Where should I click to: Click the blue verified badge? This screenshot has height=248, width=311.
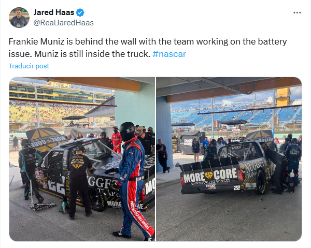[80, 12]
